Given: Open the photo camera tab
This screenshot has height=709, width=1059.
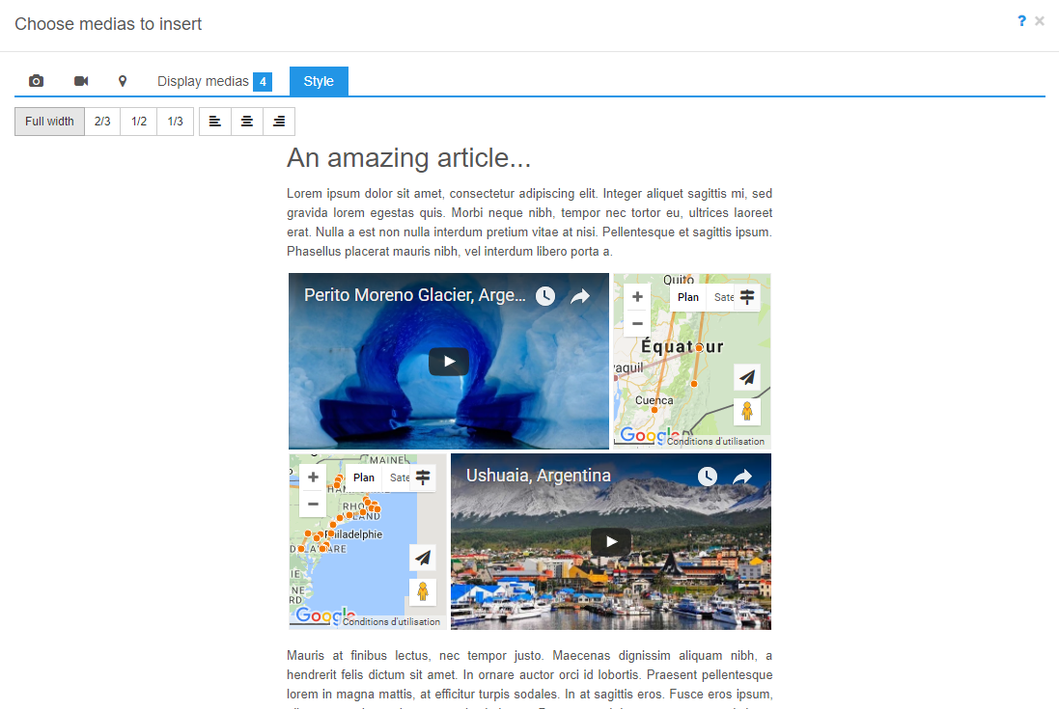Looking at the screenshot, I should point(37,81).
